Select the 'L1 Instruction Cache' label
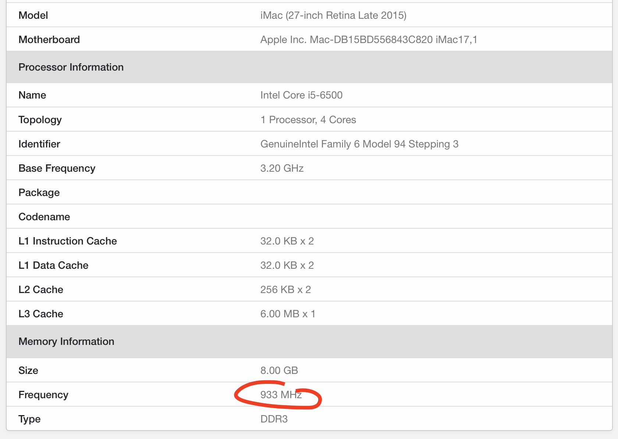This screenshot has height=439, width=618. (67, 241)
